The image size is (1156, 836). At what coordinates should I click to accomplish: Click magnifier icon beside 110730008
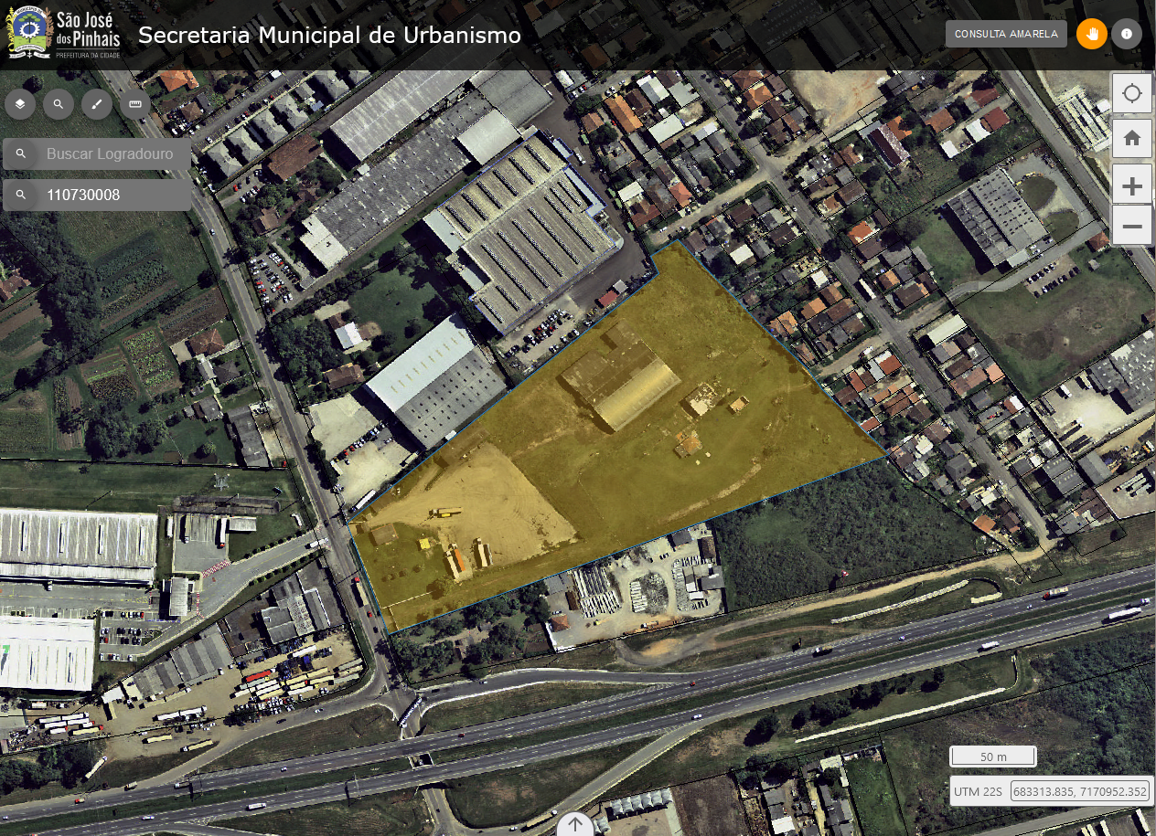coord(21,195)
